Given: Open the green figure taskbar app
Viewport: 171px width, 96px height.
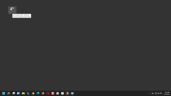Looking at the screenshot, I should (28, 93).
